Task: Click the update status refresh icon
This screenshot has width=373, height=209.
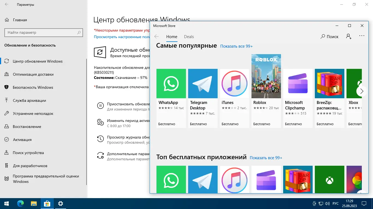Action: [x=100, y=52]
